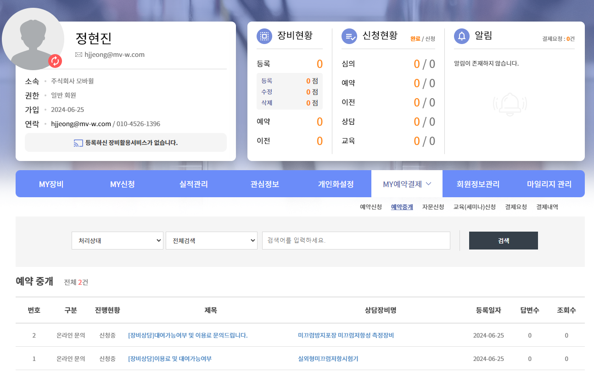
Task: Click the 장비현황 equipment status icon
Action: 264,36
